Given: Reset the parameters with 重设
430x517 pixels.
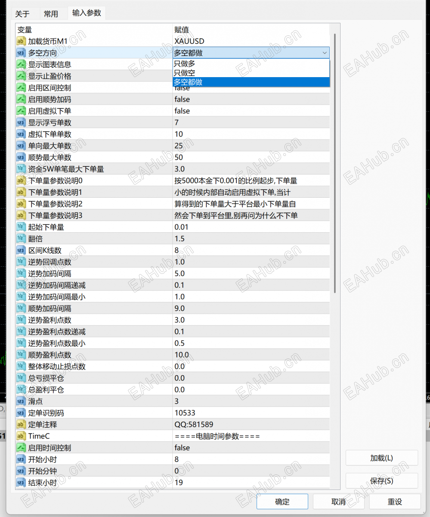Looking at the screenshot, I should tap(395, 501).
